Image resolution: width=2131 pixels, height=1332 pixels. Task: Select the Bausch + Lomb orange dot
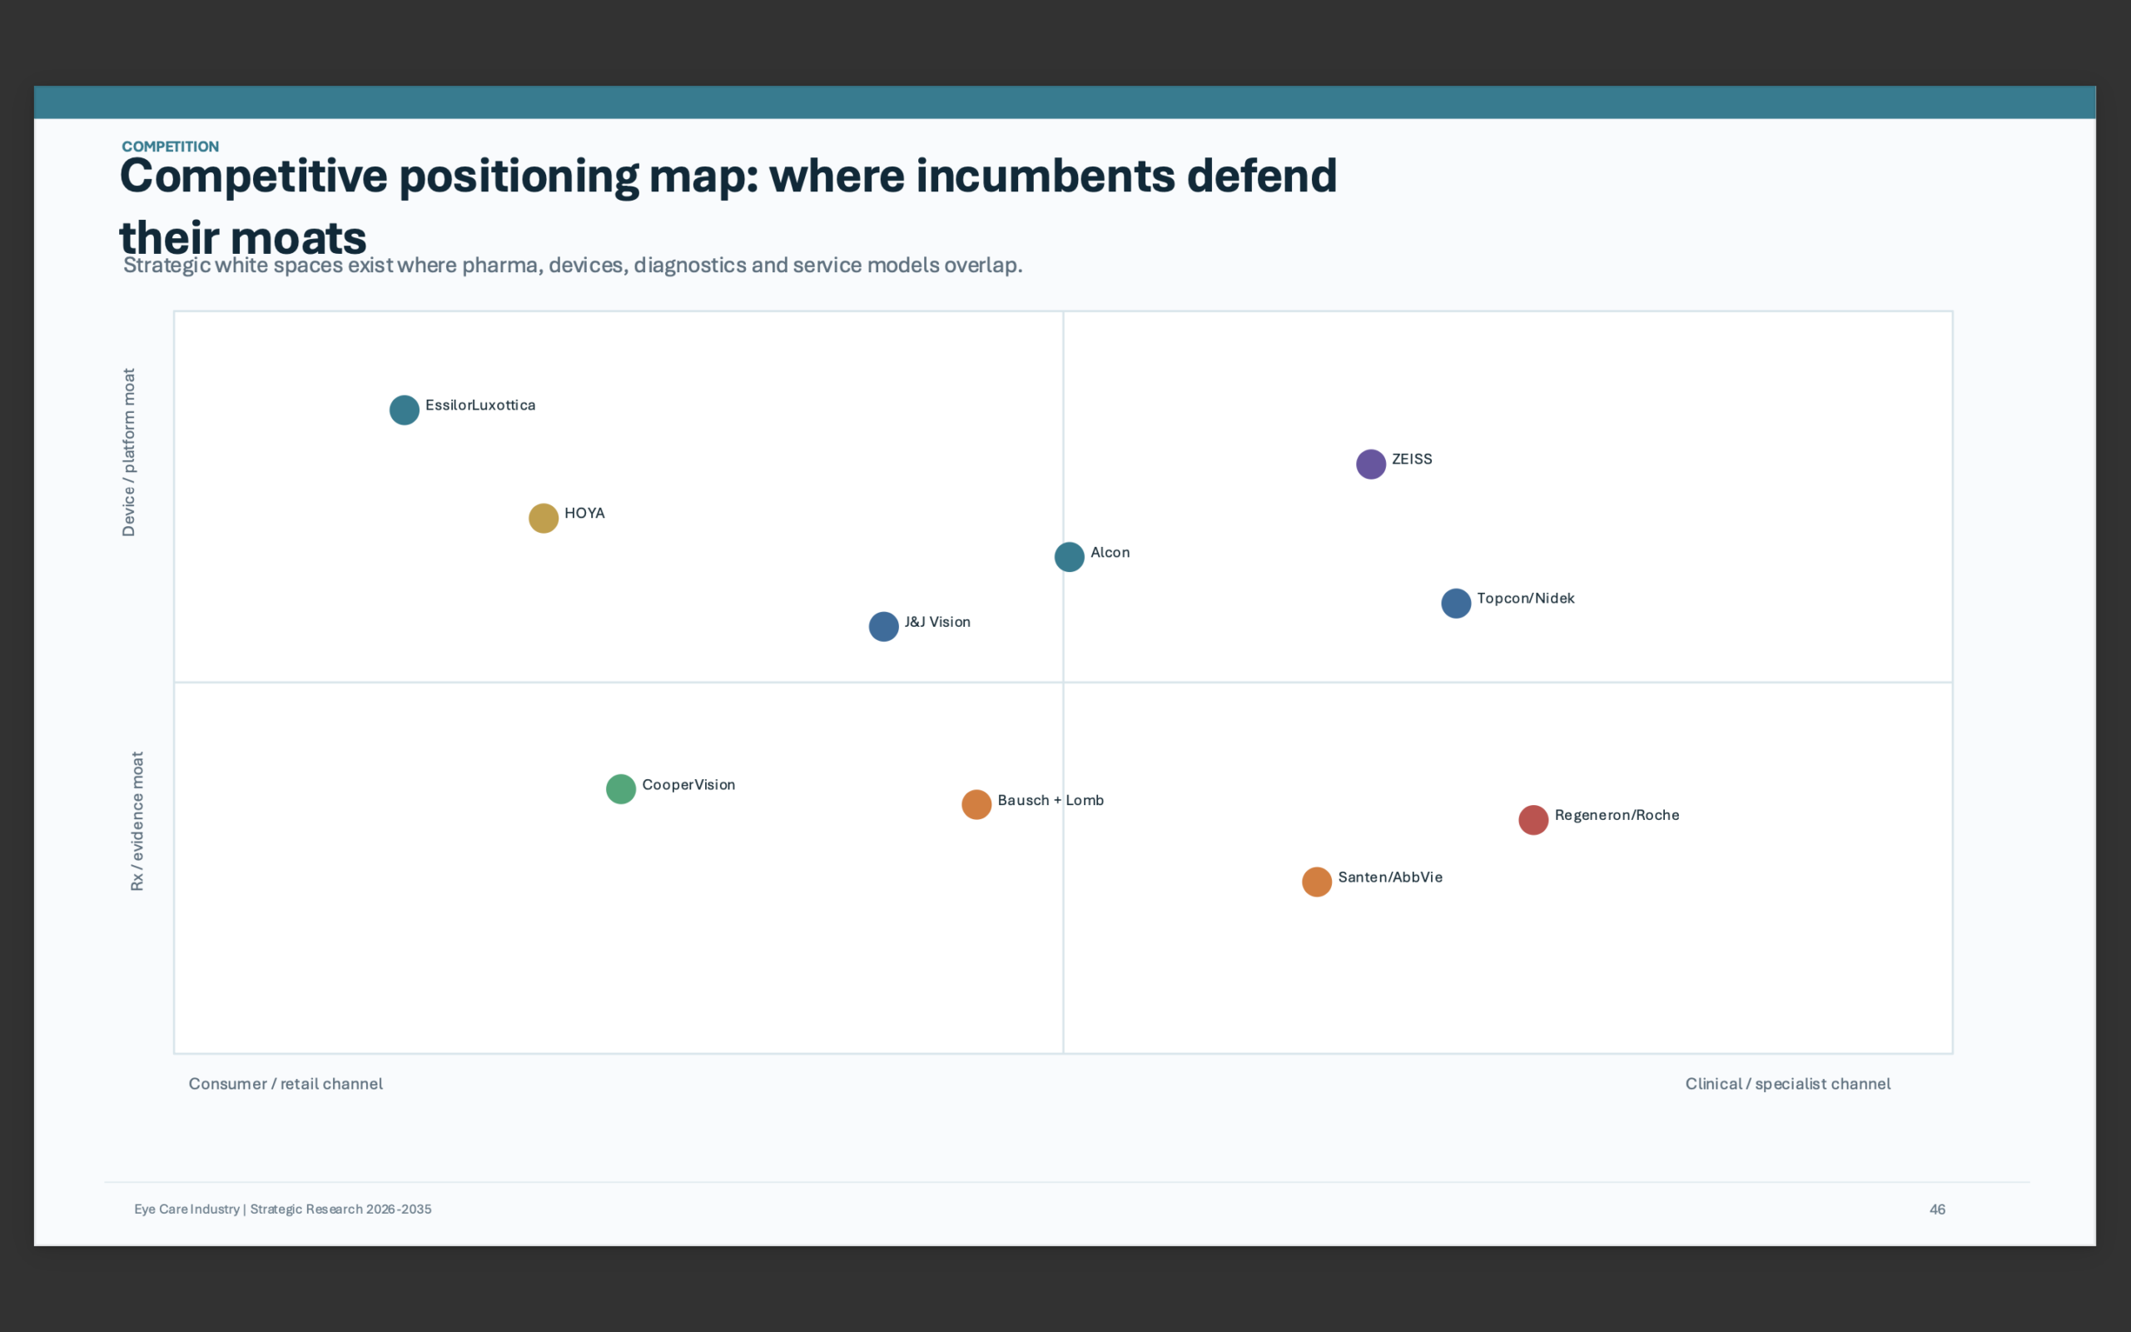[x=976, y=804]
